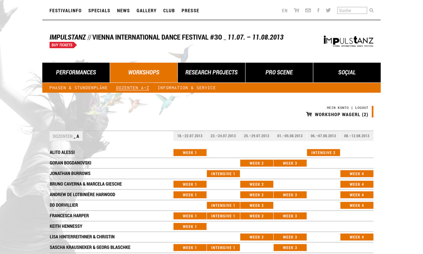Click Jonathan Burrows Week 4 button

(357, 174)
